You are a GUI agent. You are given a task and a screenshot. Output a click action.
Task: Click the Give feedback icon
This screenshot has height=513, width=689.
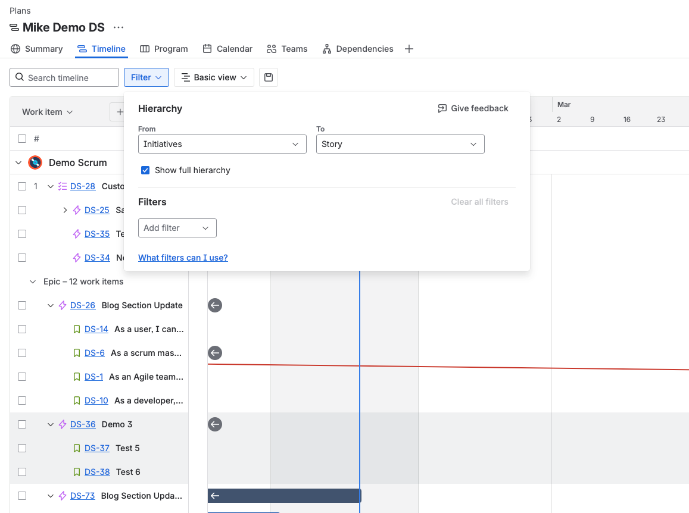[442, 108]
